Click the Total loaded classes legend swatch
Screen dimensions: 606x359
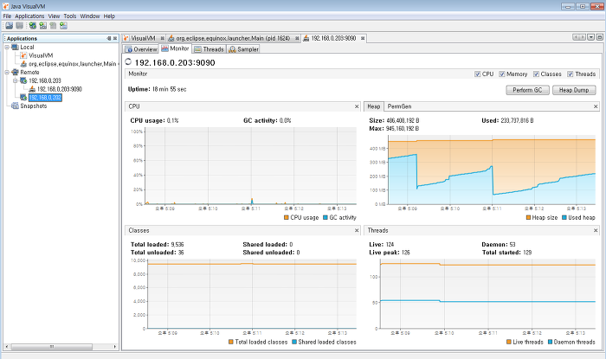(231, 342)
